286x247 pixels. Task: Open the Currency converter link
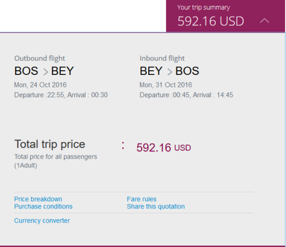coord(42,220)
